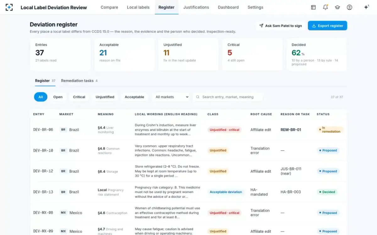Open the notifications bell
The height and width of the screenshot is (235, 377).
(325, 7)
